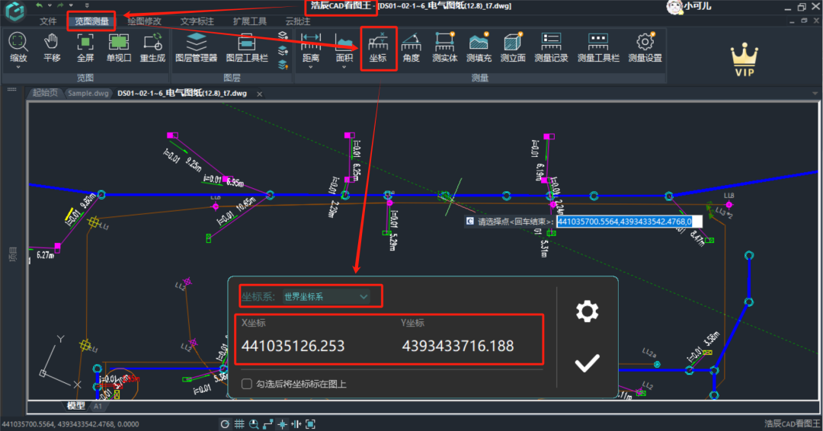The height and width of the screenshot is (431, 823).
Task: Open 测量记录 measurement records
Action: coord(551,48)
